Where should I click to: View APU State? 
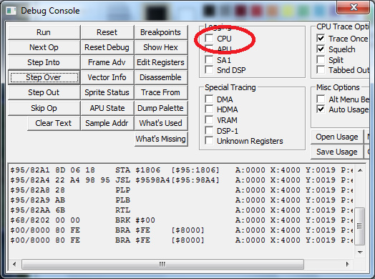[x=107, y=108]
